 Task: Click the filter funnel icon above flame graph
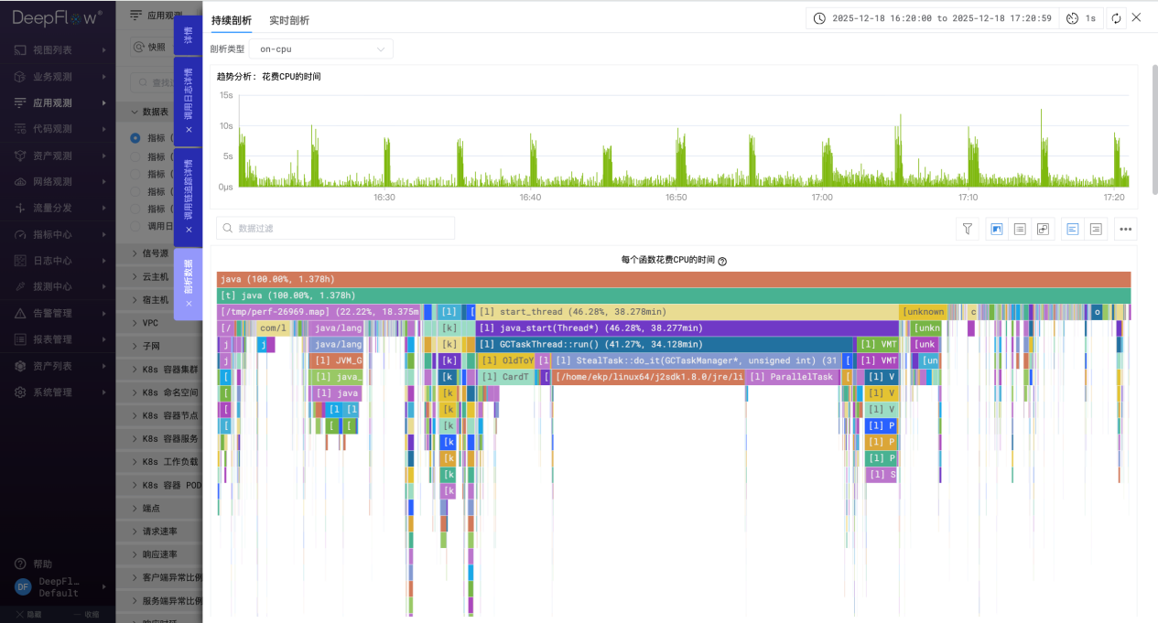point(967,229)
